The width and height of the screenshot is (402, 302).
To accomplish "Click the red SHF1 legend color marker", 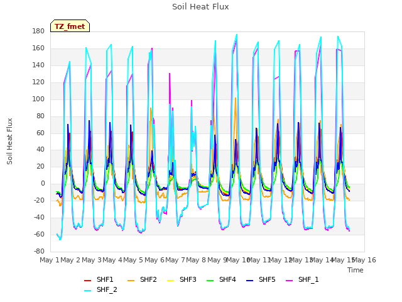I will click(87, 281).
